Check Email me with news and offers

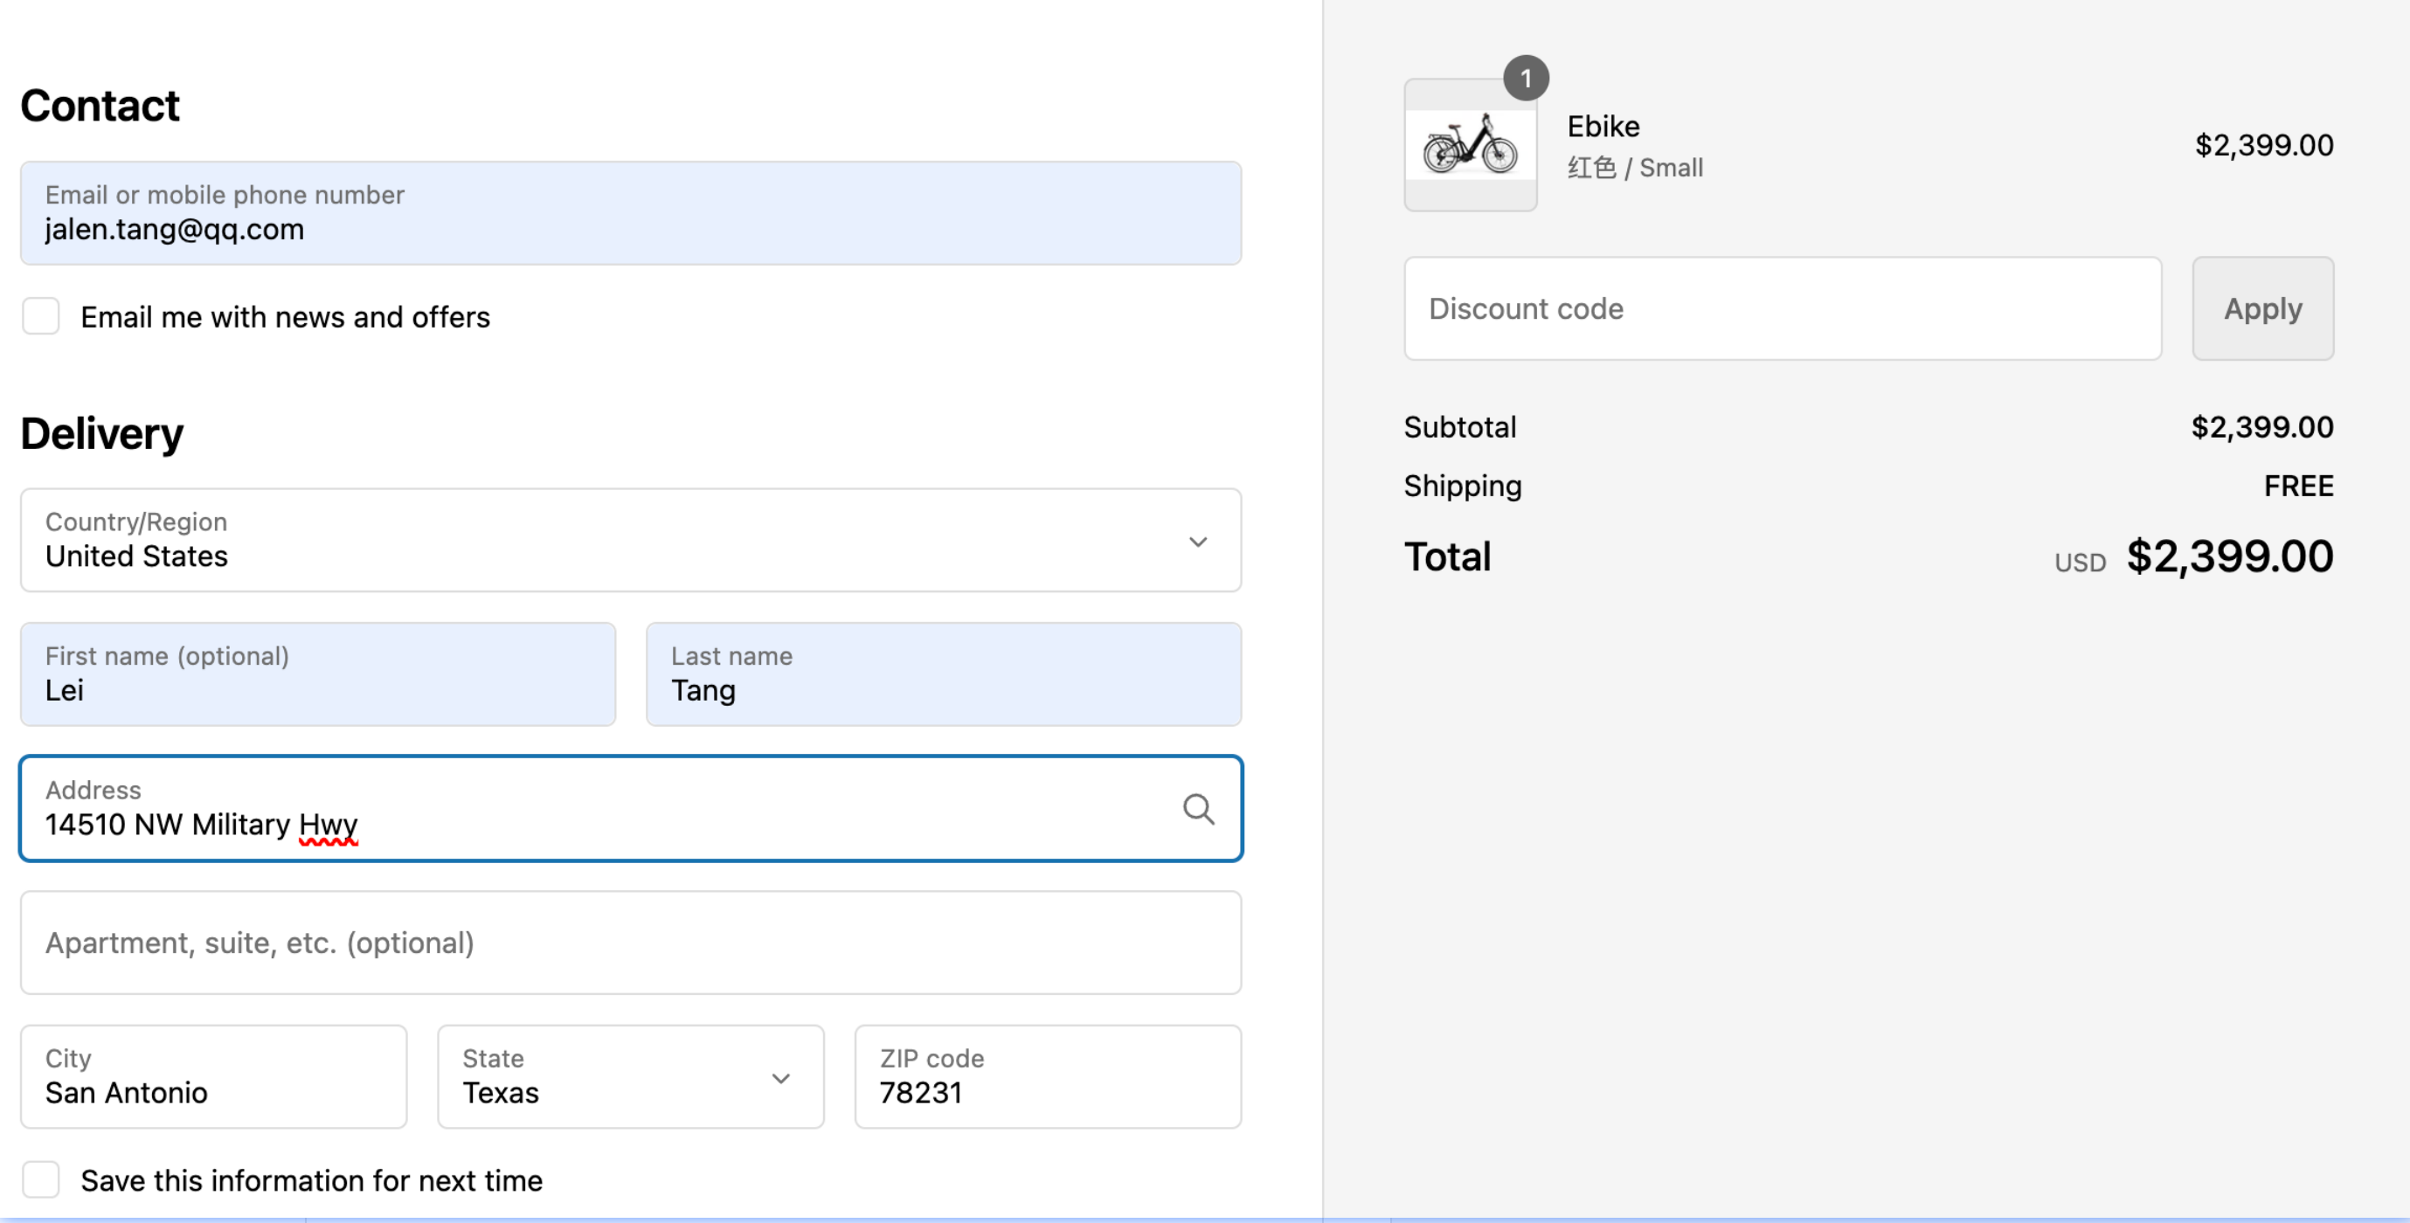(x=41, y=316)
